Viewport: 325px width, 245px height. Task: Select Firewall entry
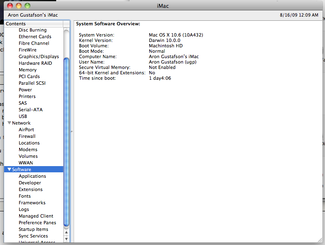27,136
